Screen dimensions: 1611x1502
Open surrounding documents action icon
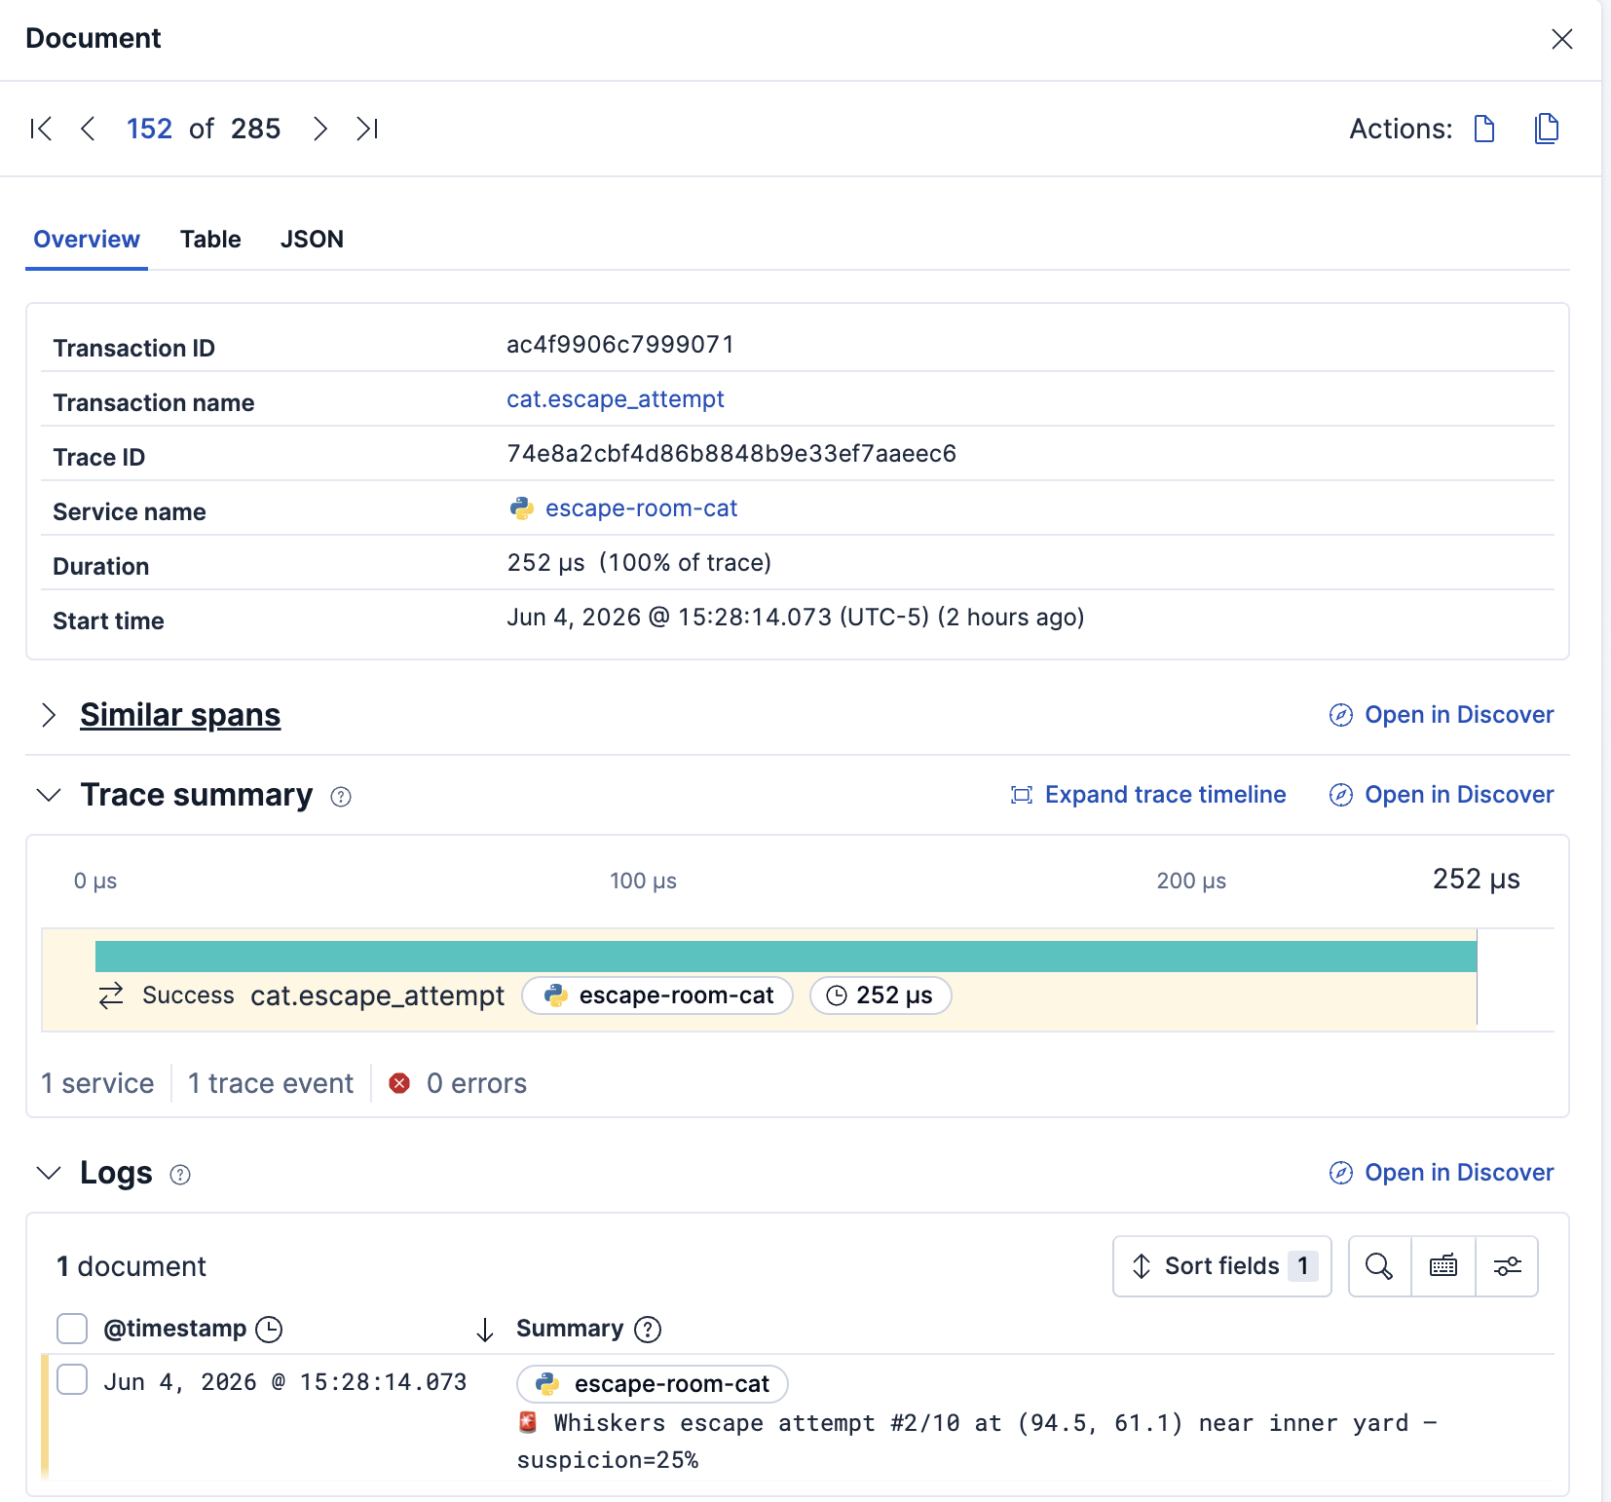click(x=1547, y=129)
